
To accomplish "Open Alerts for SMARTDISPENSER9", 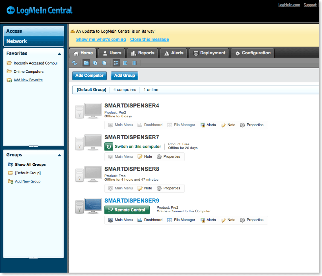I will [208, 220].
